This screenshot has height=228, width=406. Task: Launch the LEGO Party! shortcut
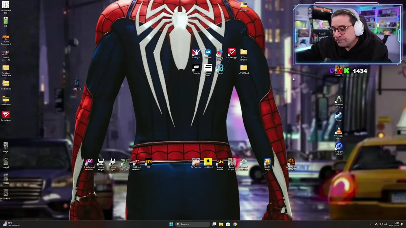pos(267,165)
